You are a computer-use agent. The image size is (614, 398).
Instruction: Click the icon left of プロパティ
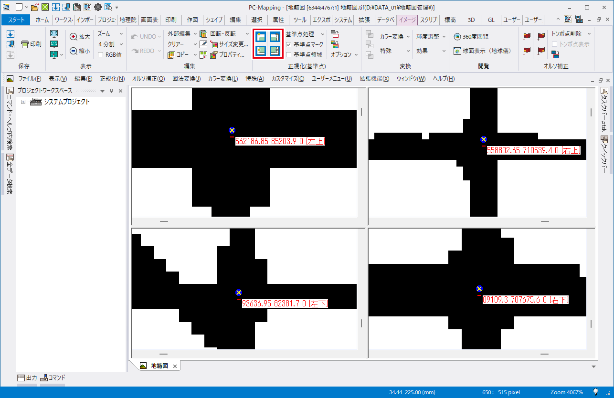pyautogui.click(x=203, y=55)
